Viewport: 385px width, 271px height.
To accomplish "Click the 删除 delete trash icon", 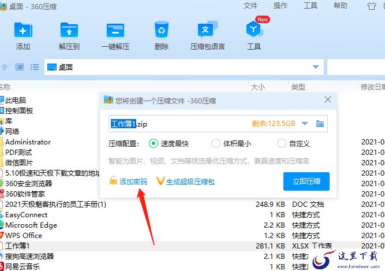I will (162, 29).
